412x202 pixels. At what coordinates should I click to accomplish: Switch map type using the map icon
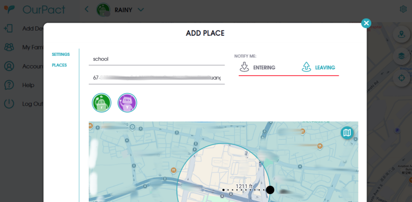point(347,133)
